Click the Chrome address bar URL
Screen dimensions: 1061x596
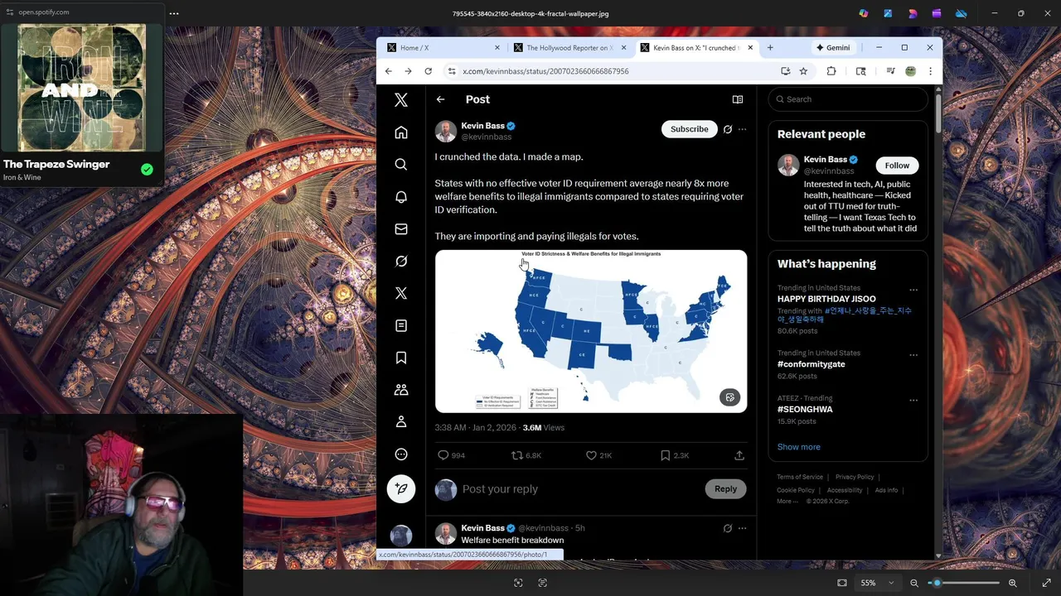(x=545, y=71)
